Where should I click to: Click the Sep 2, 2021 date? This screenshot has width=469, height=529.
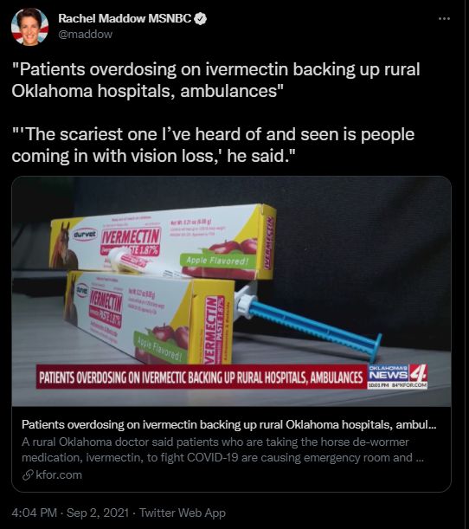click(98, 513)
